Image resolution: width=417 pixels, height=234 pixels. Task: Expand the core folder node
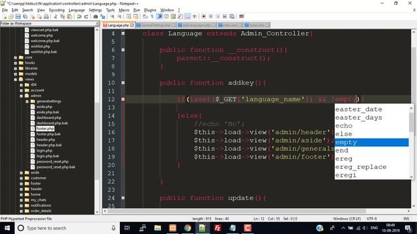pyautogui.click(x=16, y=58)
